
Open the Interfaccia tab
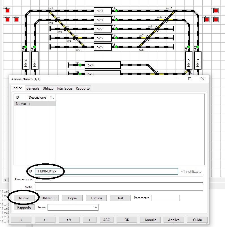(x=65, y=88)
